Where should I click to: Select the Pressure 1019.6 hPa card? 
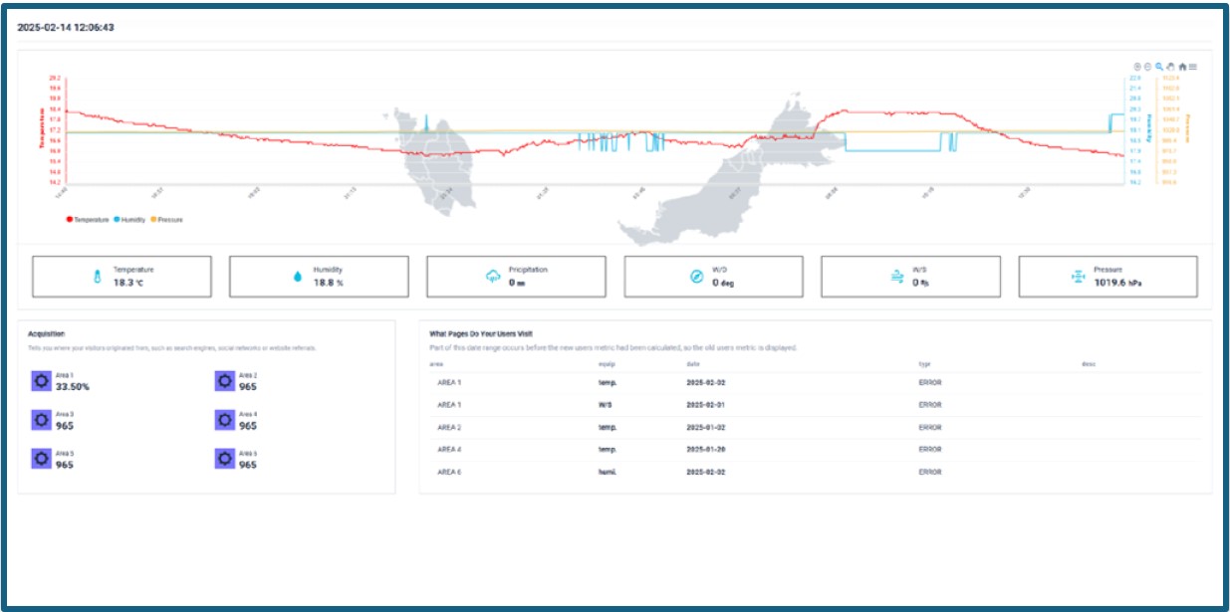tap(1107, 277)
